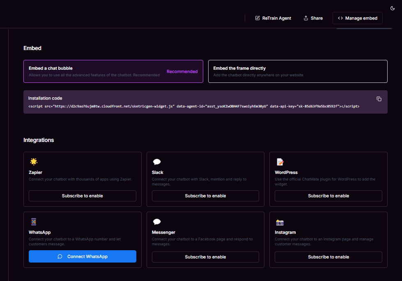The width and height of the screenshot is (402, 281).
Task: Click the Slack speech bubble icon
Action: point(156,162)
